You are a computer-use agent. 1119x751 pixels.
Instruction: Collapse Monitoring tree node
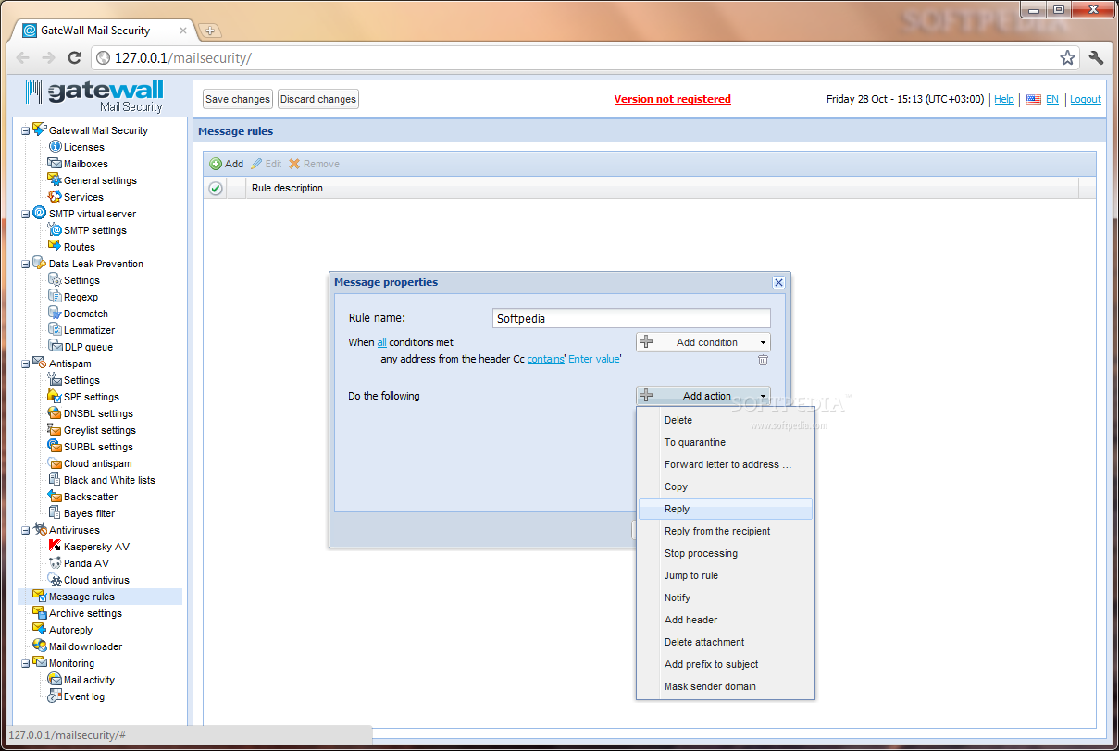click(x=26, y=663)
